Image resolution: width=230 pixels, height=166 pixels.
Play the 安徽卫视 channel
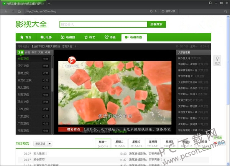(x=23, y=59)
